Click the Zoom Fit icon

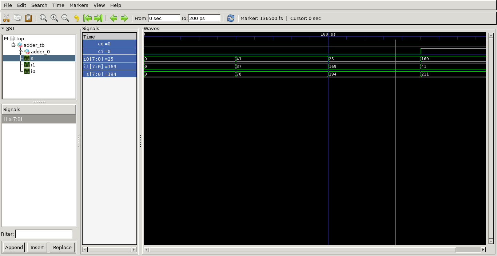[x=43, y=18]
